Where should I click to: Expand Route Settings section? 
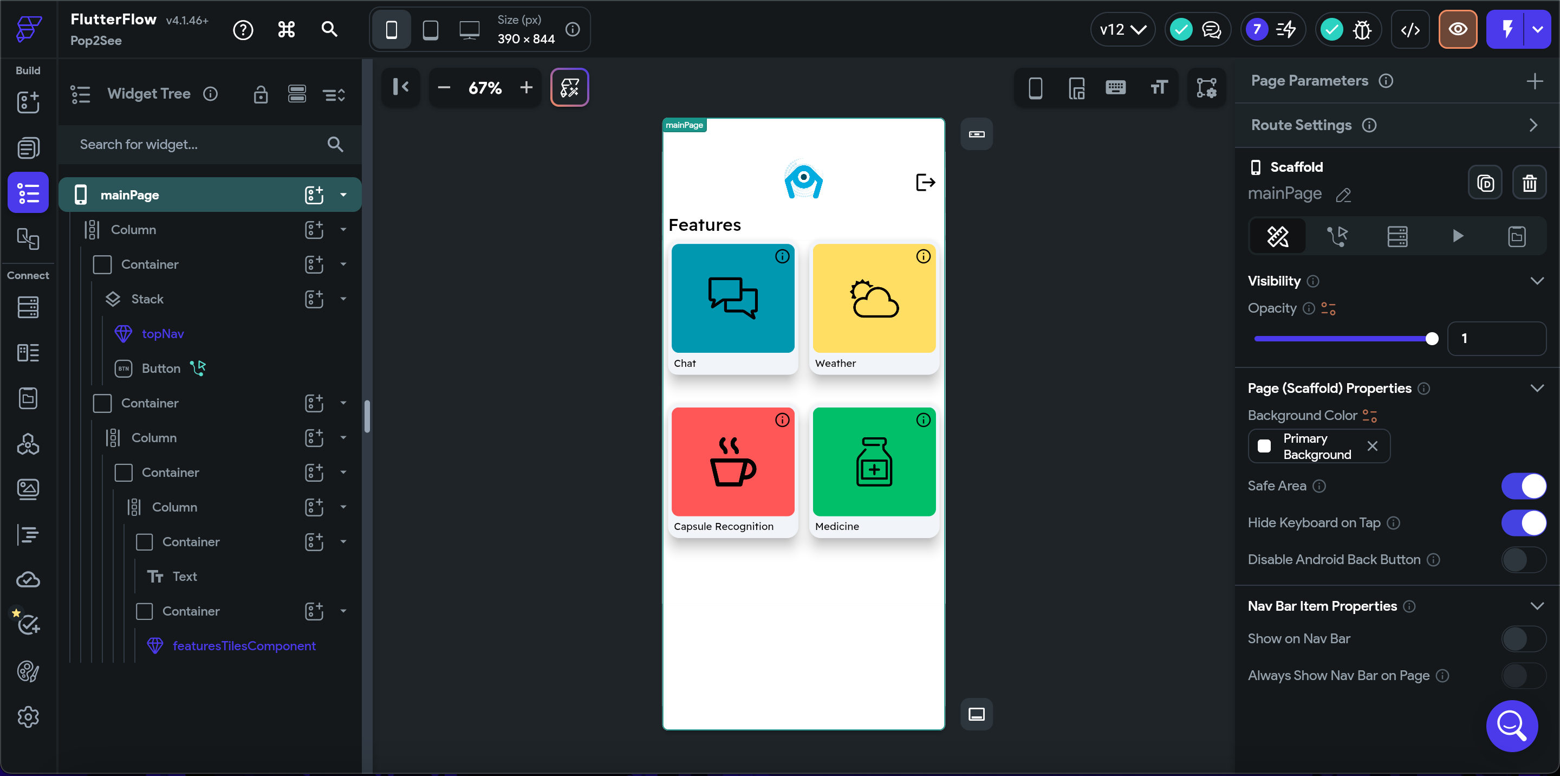point(1533,125)
